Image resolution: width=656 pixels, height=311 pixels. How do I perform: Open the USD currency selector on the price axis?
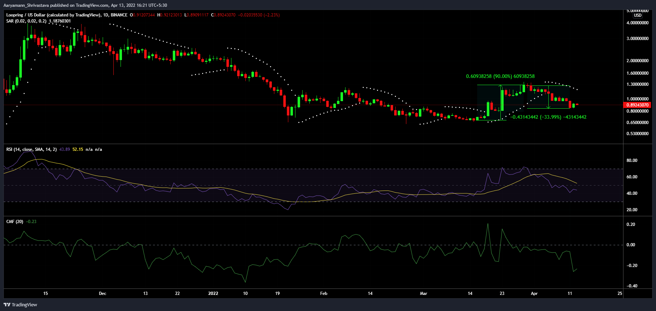(637, 15)
